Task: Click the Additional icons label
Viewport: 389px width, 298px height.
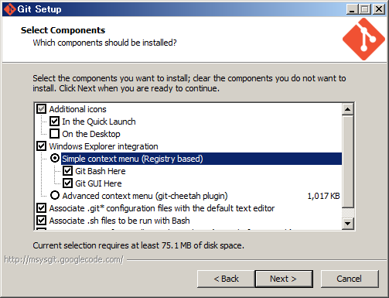Action: pyautogui.click(x=77, y=109)
